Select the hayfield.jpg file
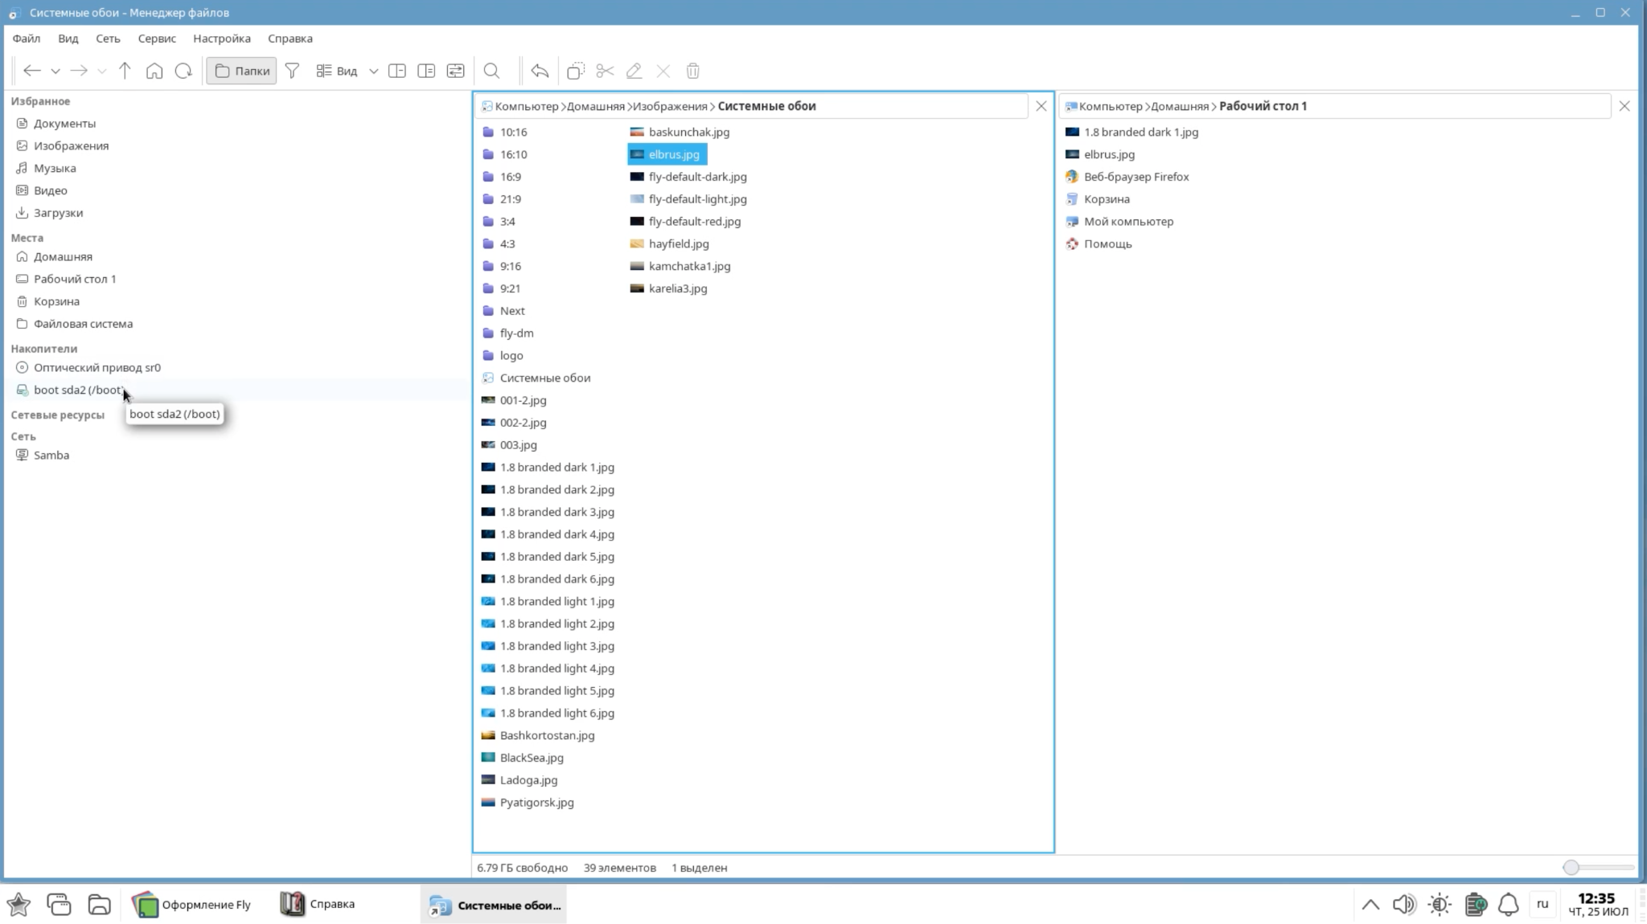Screen dimensions: 1647x924 pos(678,243)
